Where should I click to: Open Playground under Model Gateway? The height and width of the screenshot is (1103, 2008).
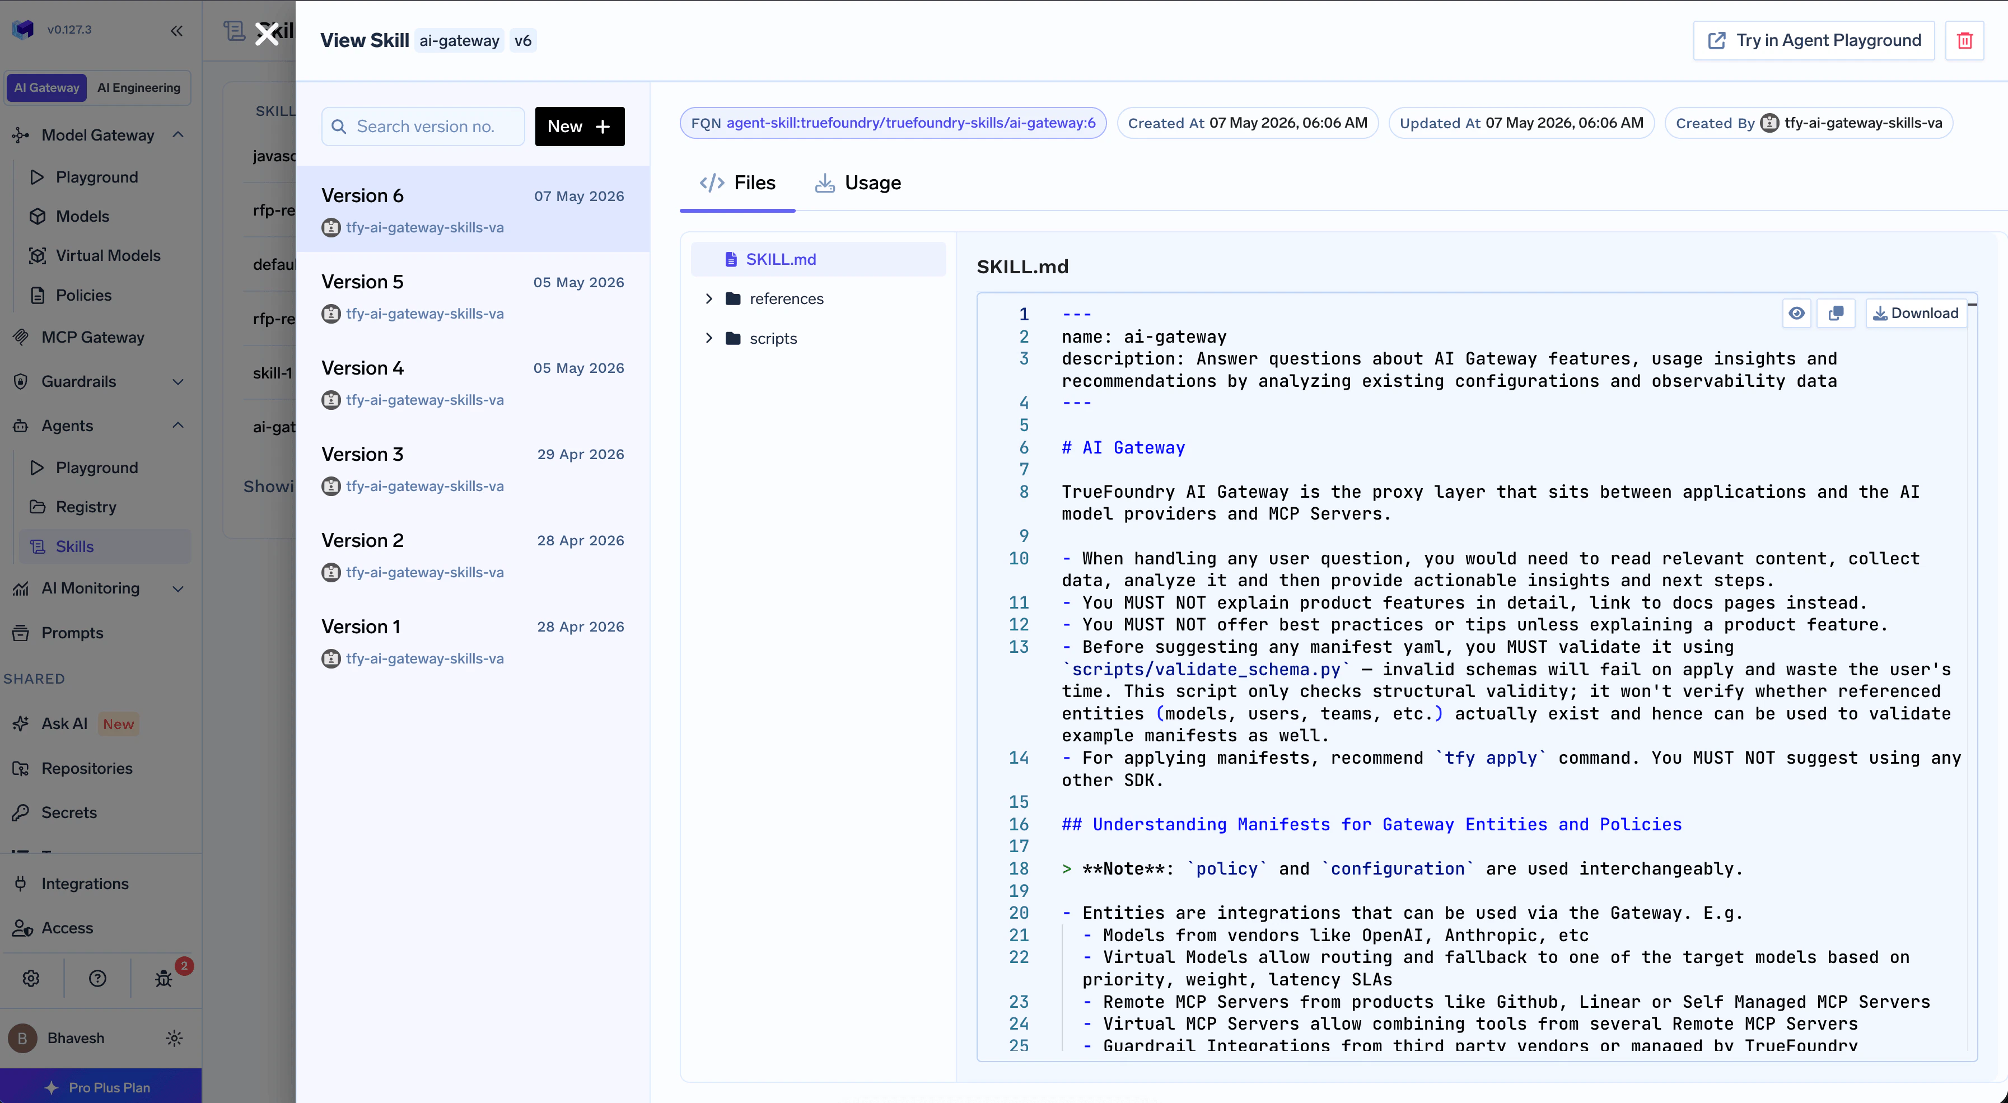[x=97, y=177]
